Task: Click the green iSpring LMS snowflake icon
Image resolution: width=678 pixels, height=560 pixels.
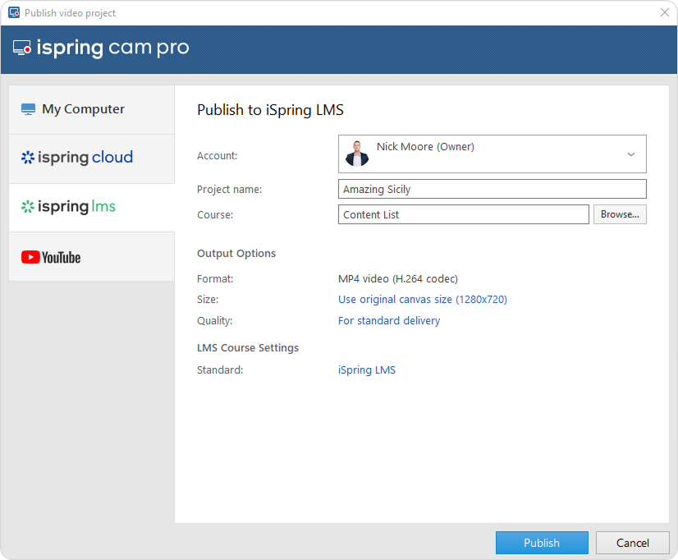Action: tap(28, 207)
